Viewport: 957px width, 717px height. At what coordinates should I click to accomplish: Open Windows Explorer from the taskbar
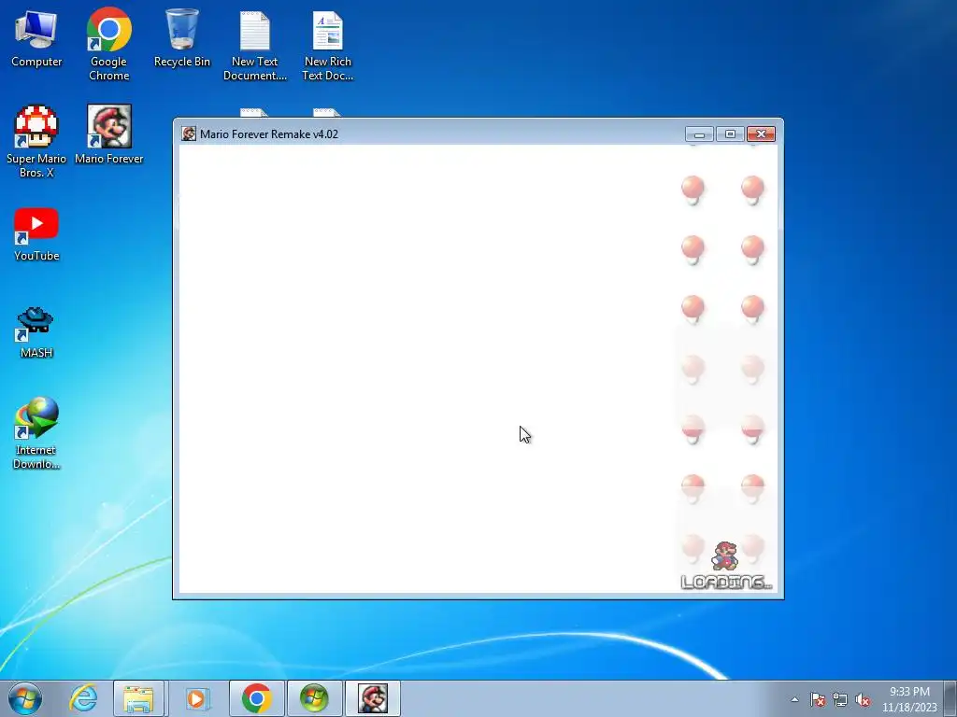138,698
